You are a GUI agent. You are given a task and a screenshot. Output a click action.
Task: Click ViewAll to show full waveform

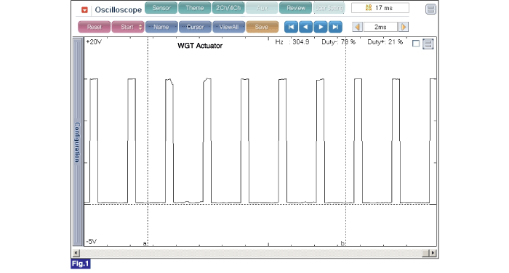tap(228, 27)
